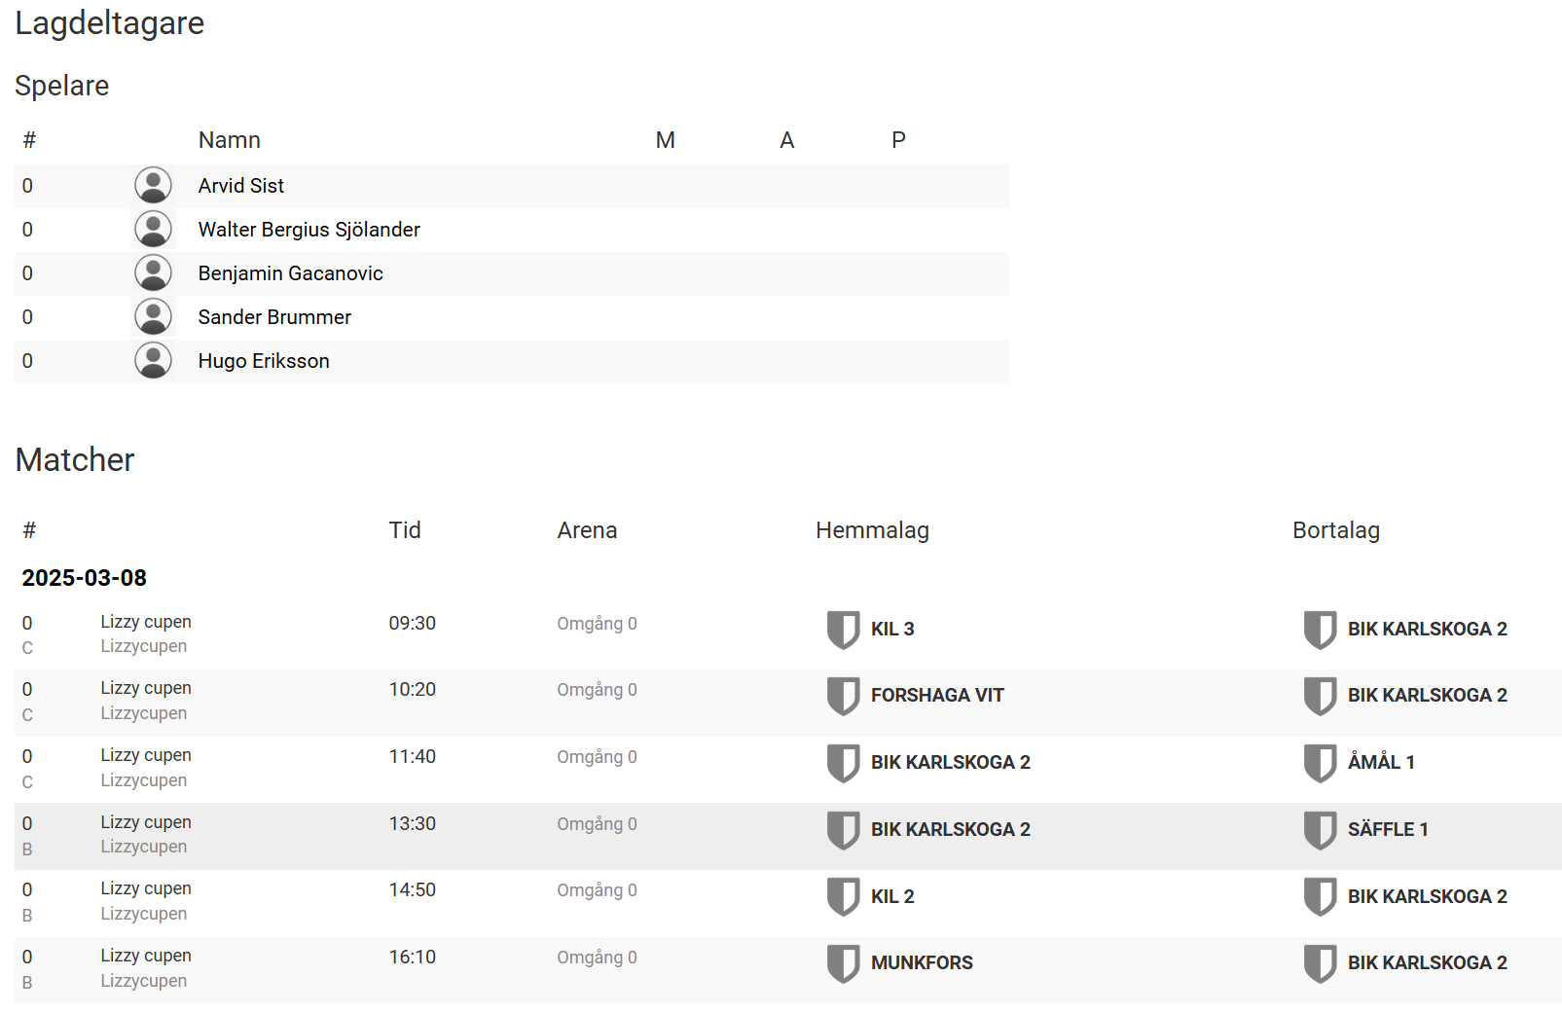Click the Åmål 1 team shield icon

(x=1320, y=763)
